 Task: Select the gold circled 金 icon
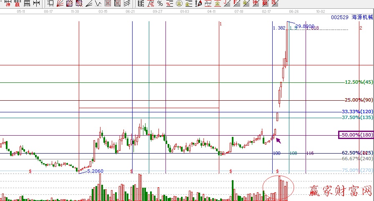(x=179, y=3)
